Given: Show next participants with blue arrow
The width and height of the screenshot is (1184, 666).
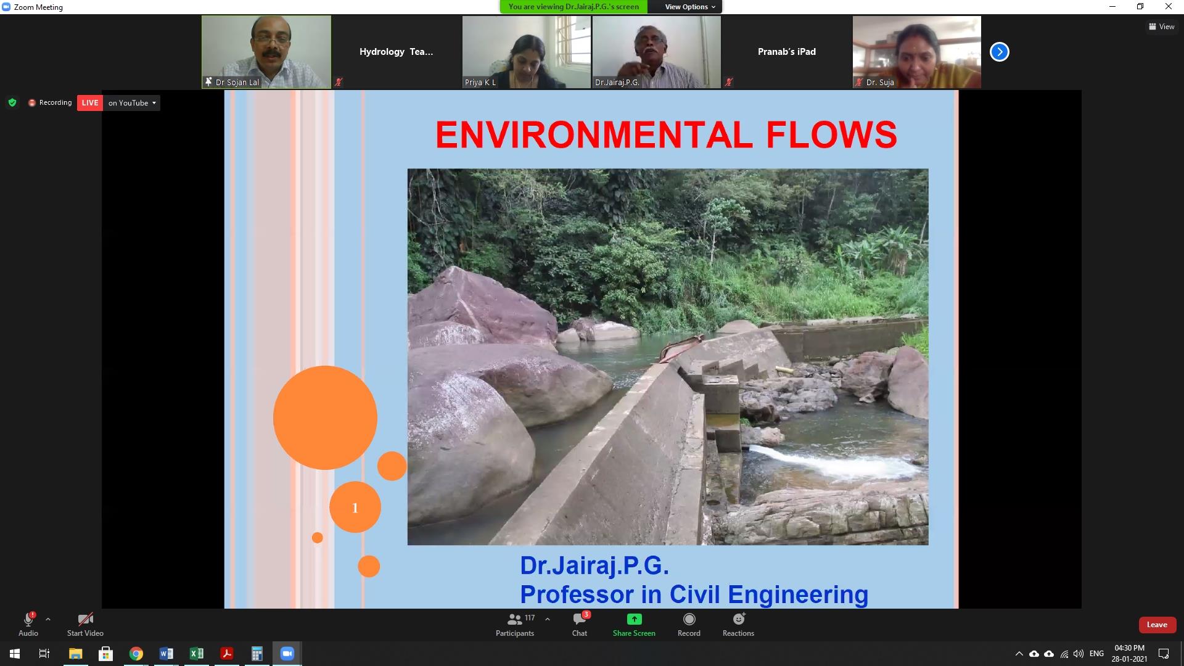Looking at the screenshot, I should click(x=999, y=52).
